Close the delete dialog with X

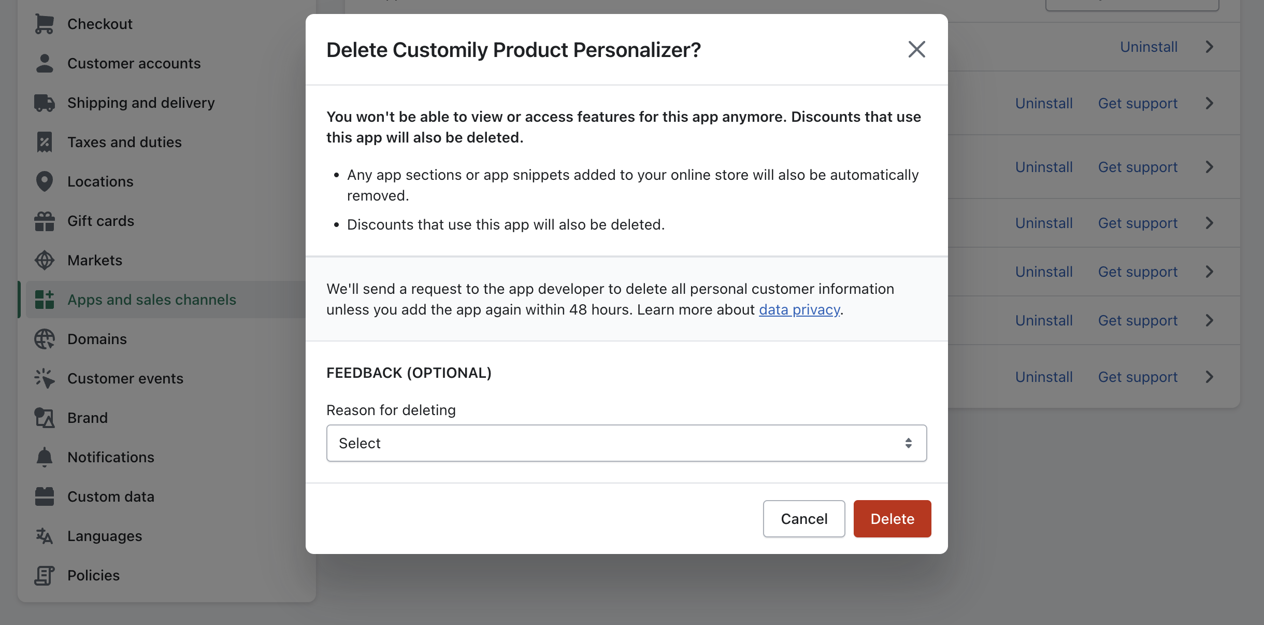click(x=916, y=50)
